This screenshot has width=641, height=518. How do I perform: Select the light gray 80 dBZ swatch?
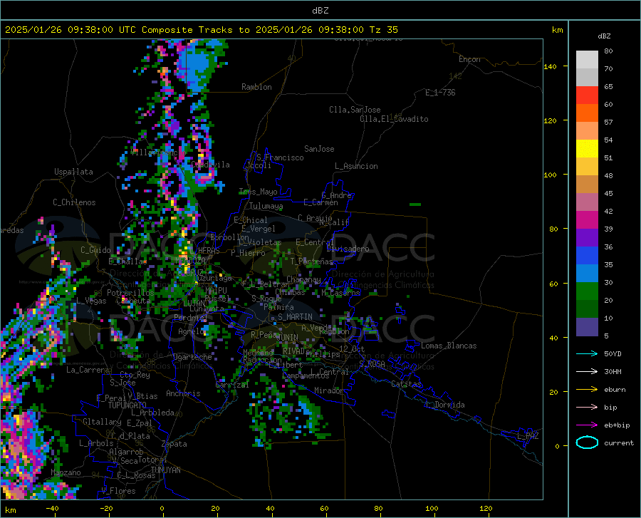(587, 60)
